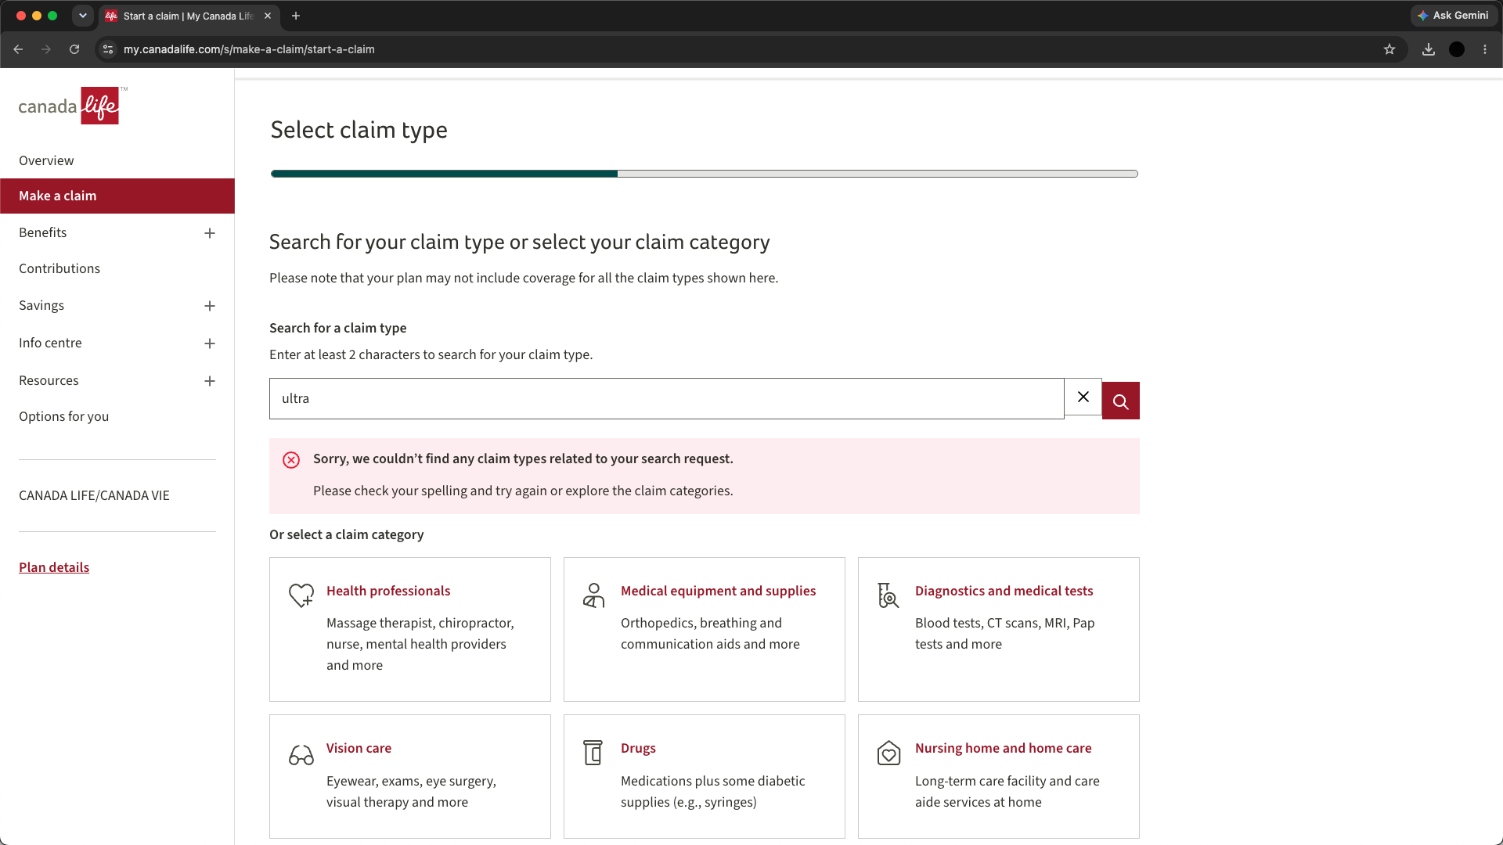This screenshot has height=845, width=1503.
Task: Go forward to next page
Action: pos(46,49)
